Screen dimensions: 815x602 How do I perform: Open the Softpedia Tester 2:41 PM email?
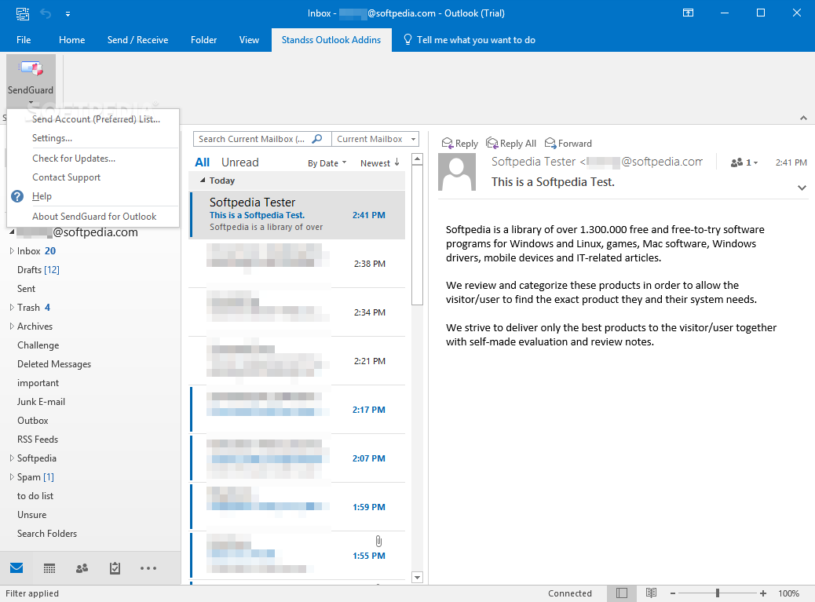coord(298,215)
